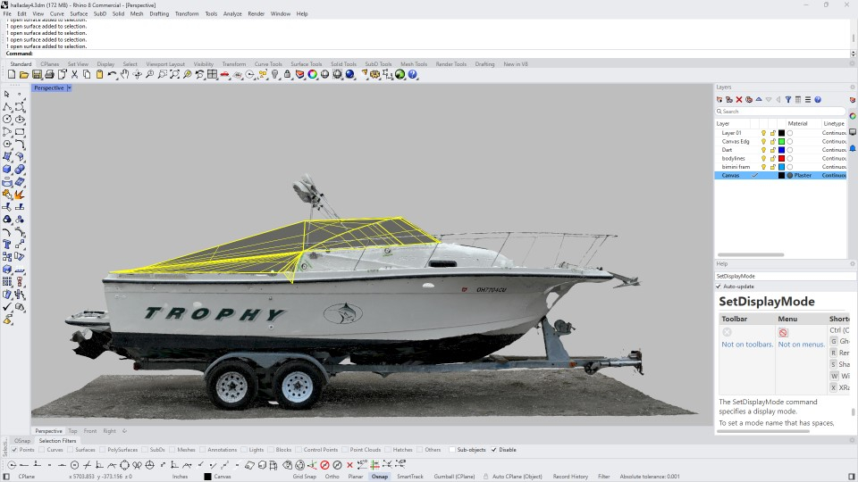
Task: Click the Grid Snap status bar button
Action: (305, 477)
